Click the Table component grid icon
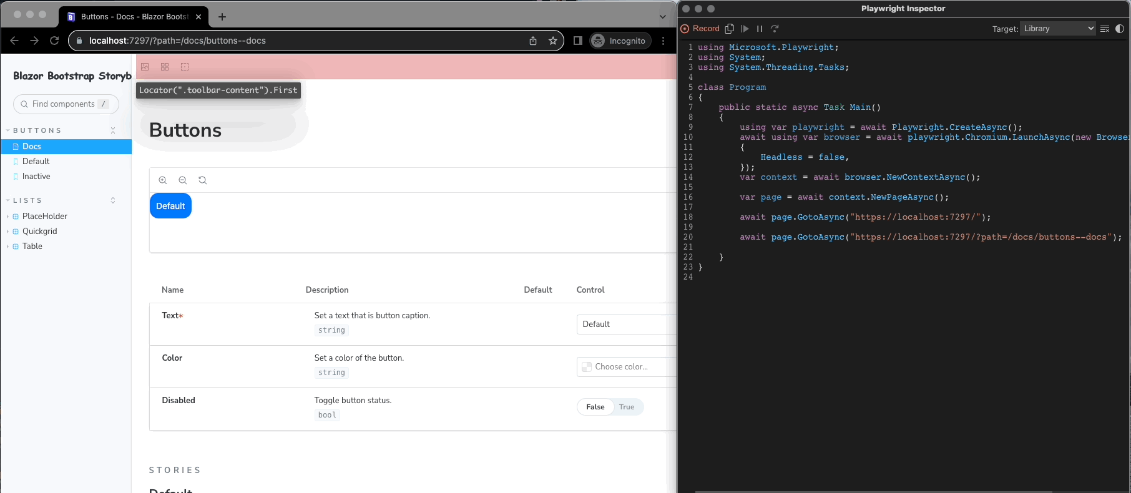 (x=16, y=246)
